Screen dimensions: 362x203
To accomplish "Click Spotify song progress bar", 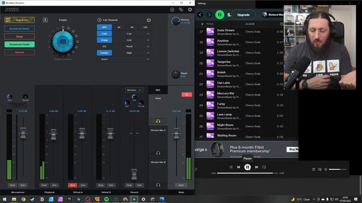I will 247,173.
